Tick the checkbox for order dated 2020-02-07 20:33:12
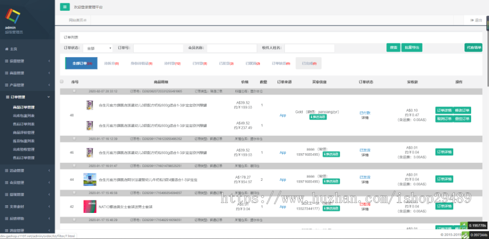Viewport: 489px width, 239px height. pyautogui.click(x=74, y=91)
